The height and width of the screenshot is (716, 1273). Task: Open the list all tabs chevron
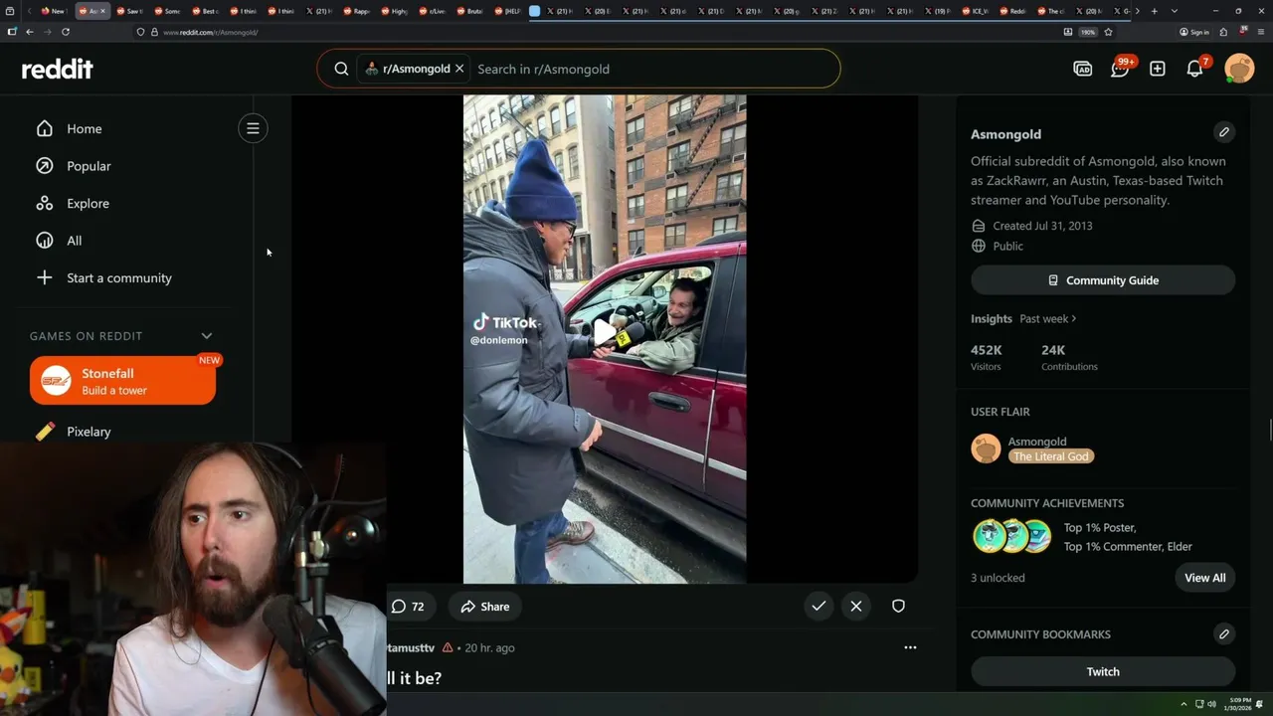(x=1175, y=11)
